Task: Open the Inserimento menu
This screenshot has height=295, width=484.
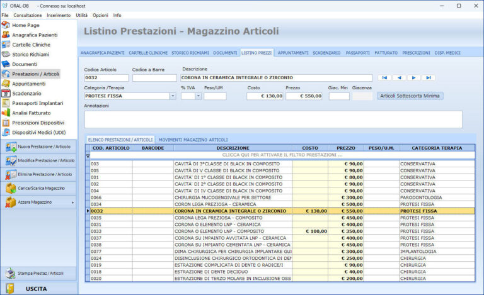Action: (59, 14)
